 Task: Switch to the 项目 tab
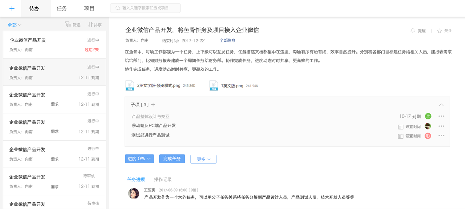(89, 8)
